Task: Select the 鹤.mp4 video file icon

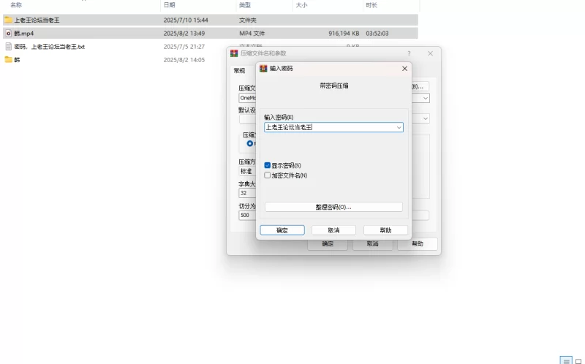Action: [x=8, y=33]
